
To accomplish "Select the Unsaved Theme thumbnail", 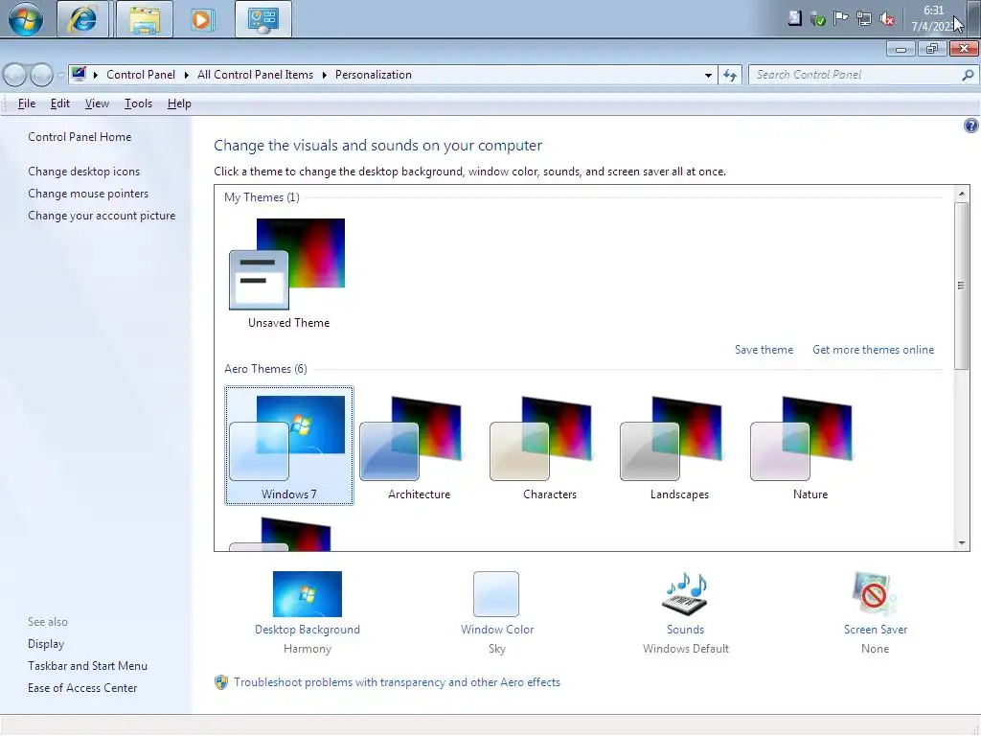I will coord(288,273).
